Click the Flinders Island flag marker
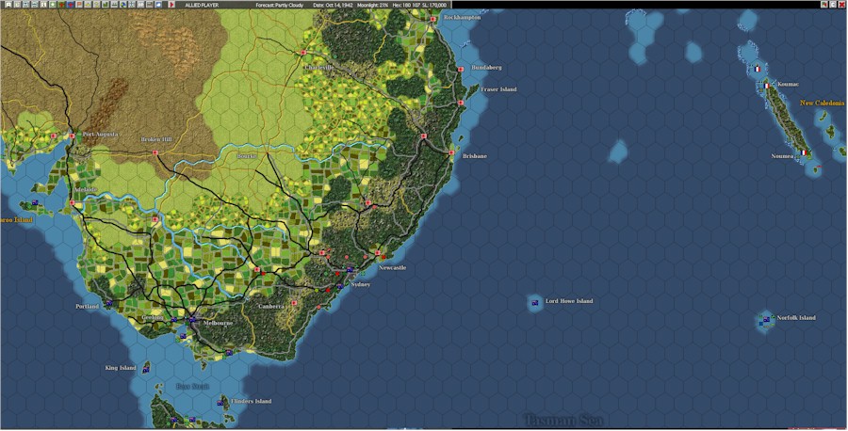 click(220, 402)
